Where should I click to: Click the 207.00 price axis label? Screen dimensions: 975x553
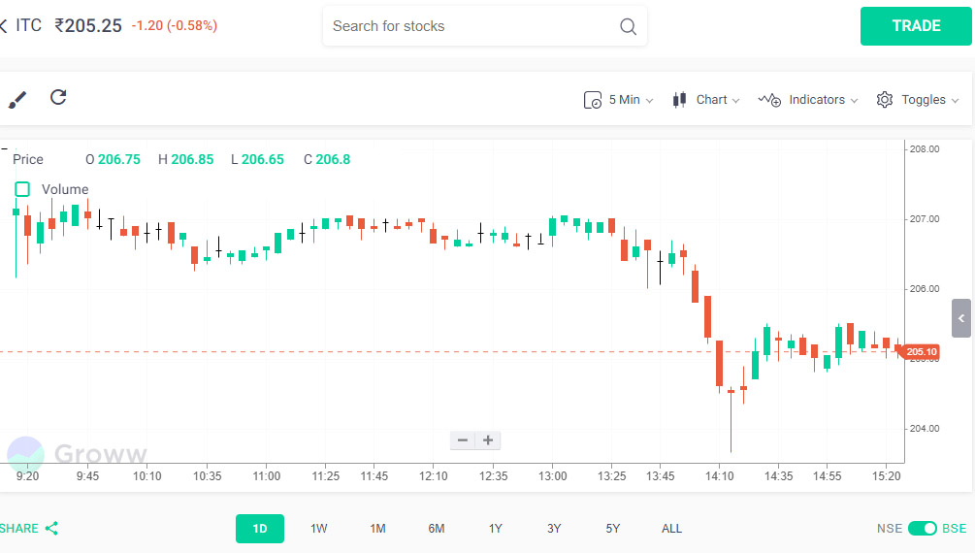(925, 219)
